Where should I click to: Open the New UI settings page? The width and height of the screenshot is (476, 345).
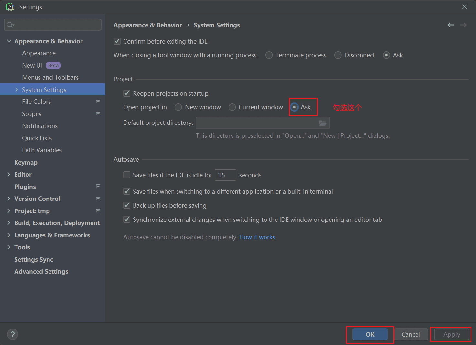point(32,65)
